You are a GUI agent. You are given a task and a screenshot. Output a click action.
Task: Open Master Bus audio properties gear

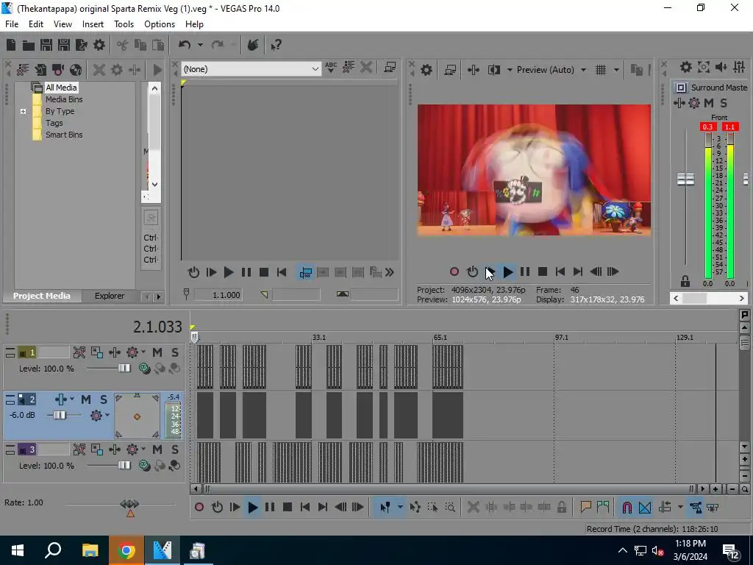pos(686,67)
